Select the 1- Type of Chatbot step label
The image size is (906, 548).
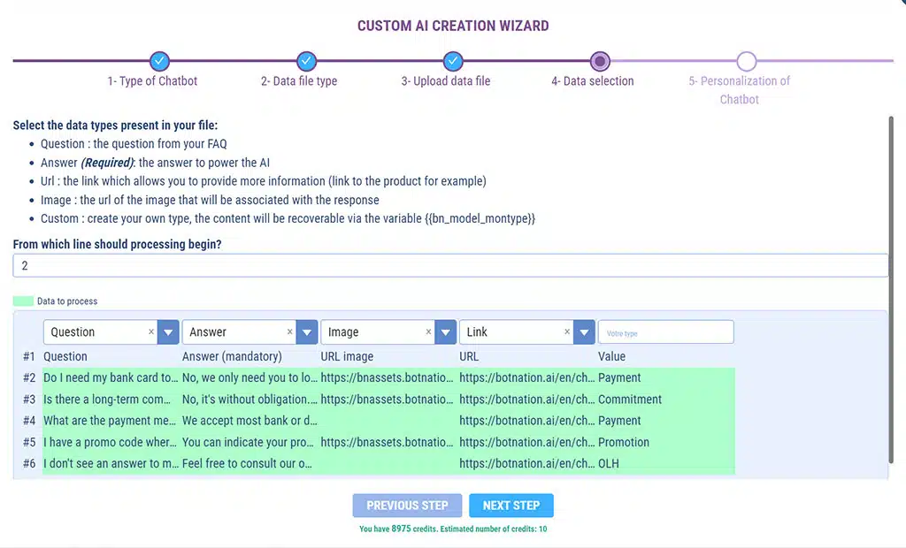[x=152, y=81]
